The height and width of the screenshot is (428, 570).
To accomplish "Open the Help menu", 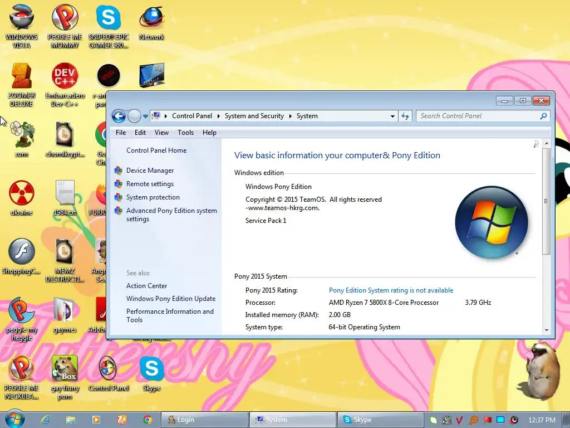I will coord(209,133).
